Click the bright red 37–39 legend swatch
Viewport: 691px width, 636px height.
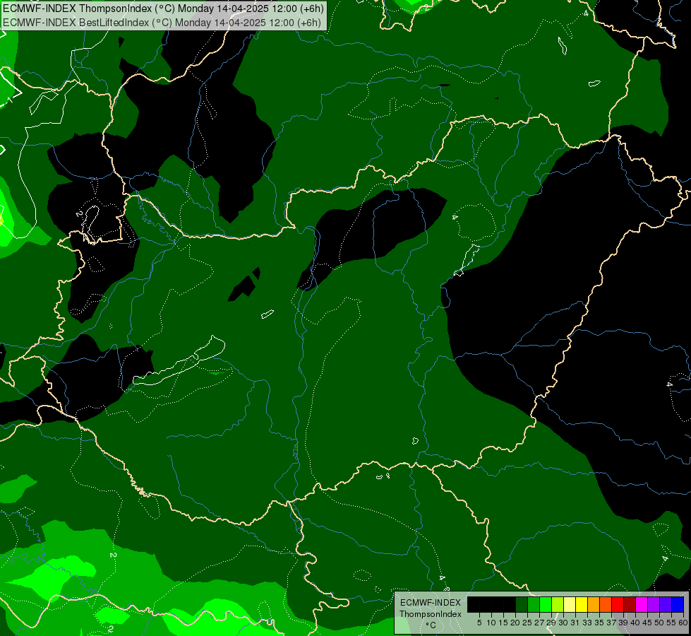click(618, 604)
